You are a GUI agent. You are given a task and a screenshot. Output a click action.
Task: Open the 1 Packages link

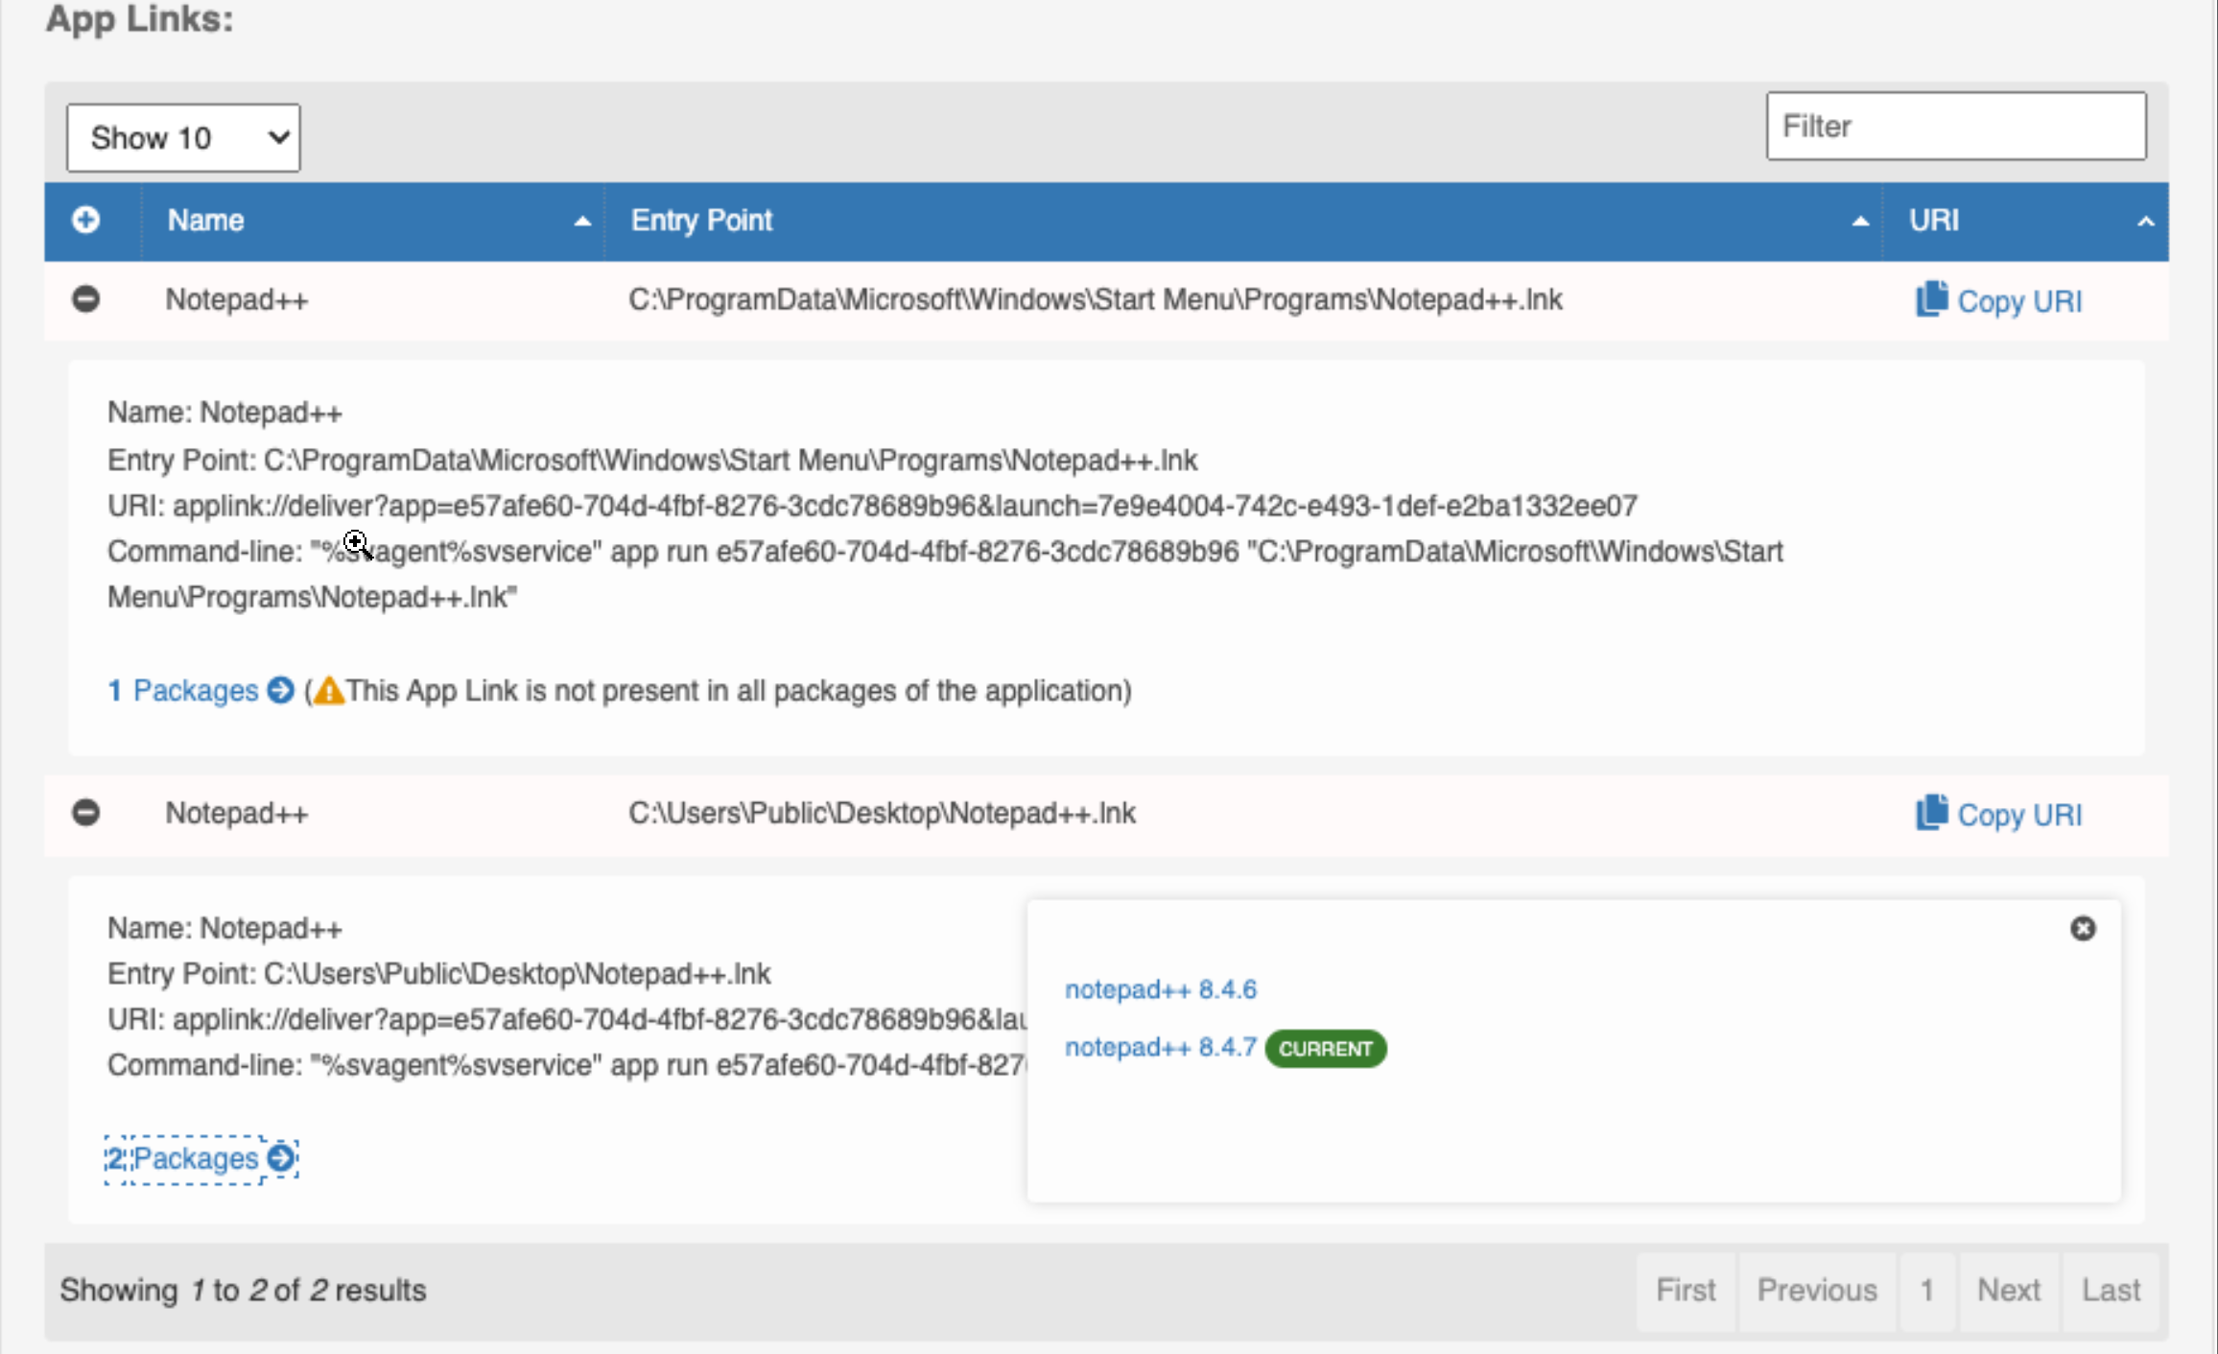tap(201, 690)
